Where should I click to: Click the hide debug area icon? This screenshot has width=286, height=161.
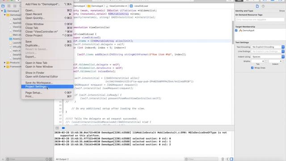point(57,128)
